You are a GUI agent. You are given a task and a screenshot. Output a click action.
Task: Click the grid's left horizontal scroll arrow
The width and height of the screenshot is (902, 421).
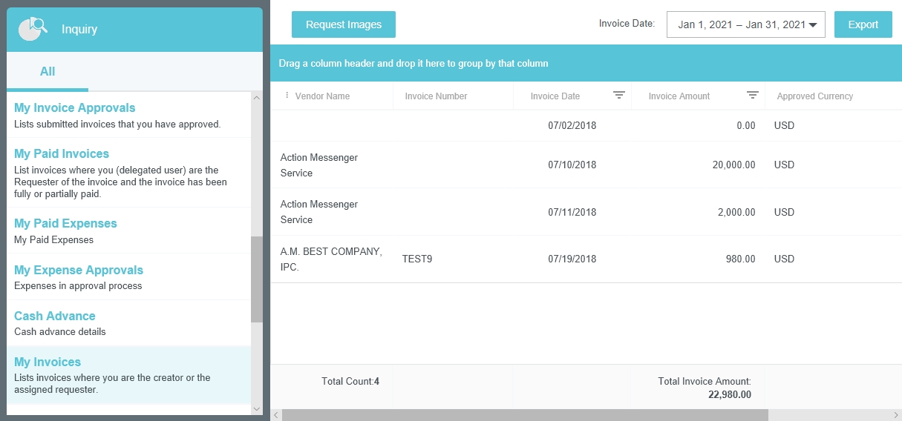pyautogui.click(x=276, y=415)
